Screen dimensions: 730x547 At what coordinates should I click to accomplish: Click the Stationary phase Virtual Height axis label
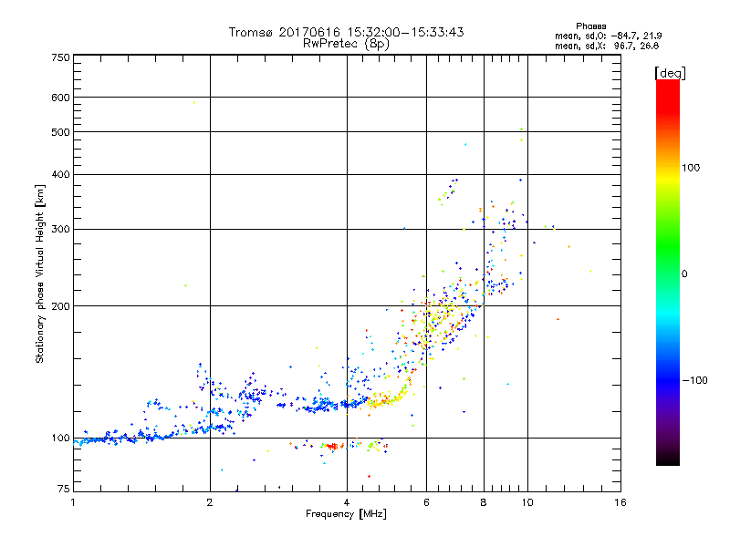(x=39, y=274)
